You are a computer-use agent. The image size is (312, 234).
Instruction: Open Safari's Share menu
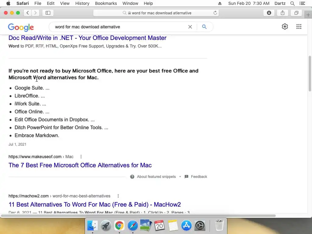coord(282,13)
